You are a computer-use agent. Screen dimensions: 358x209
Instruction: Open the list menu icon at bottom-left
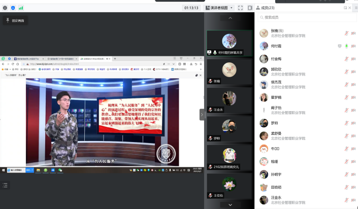5,185
